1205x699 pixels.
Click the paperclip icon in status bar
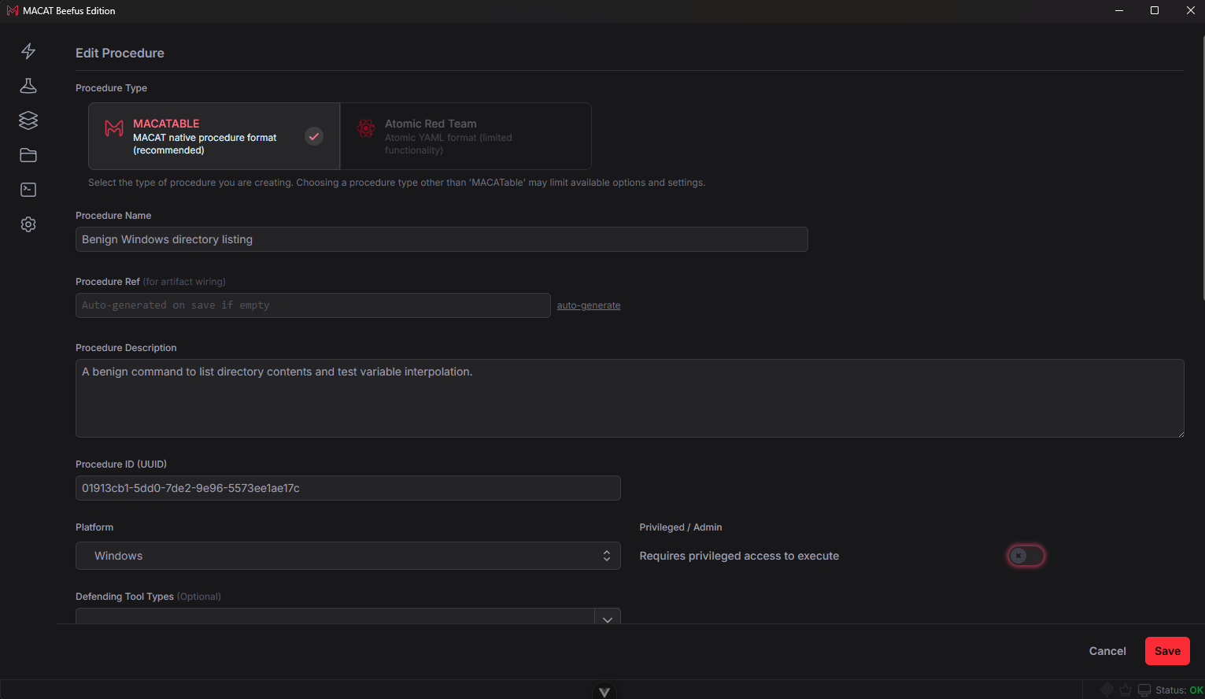point(1107,690)
